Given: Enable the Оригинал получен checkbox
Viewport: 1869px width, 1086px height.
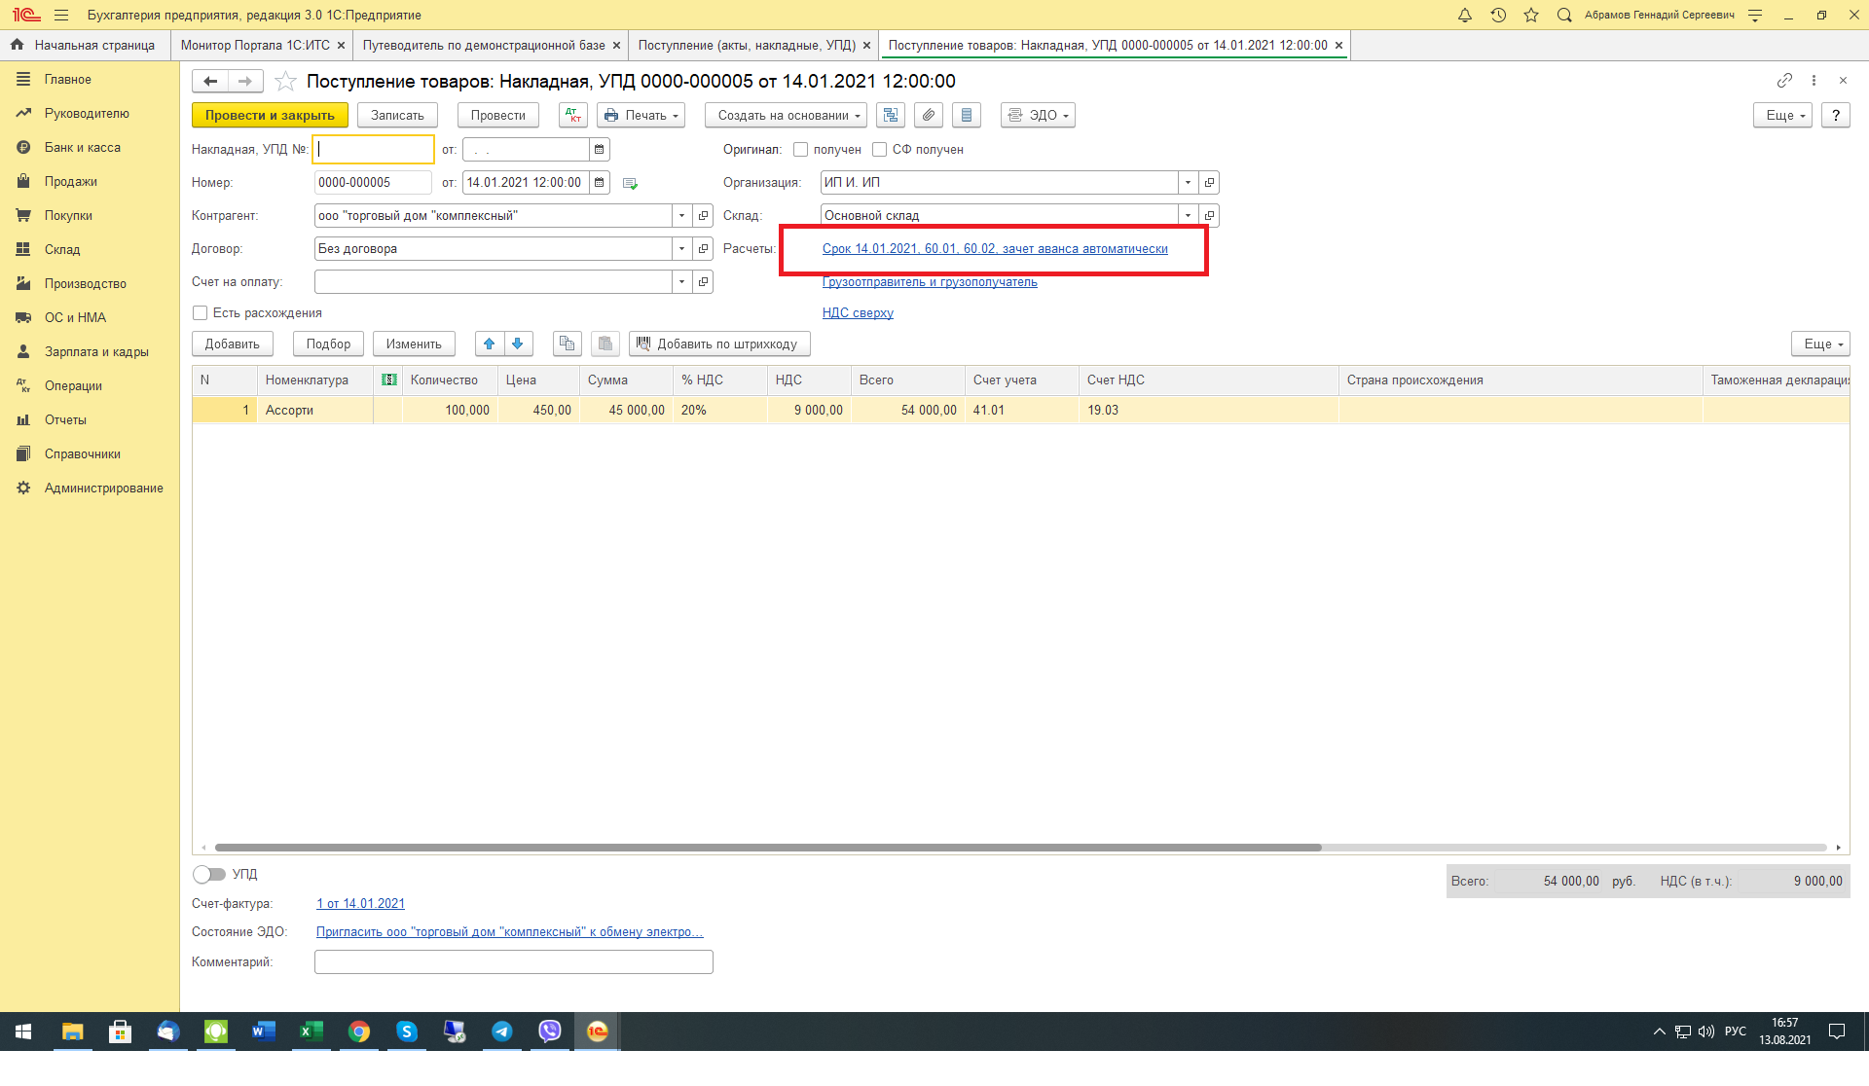Looking at the screenshot, I should pos(800,149).
